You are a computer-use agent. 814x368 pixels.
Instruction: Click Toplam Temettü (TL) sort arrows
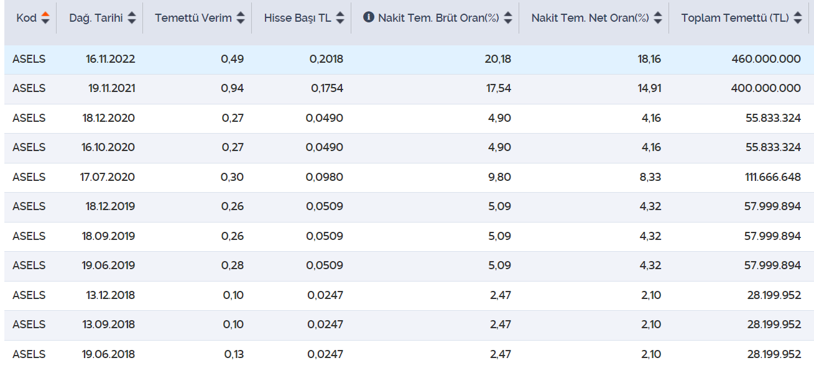798,18
